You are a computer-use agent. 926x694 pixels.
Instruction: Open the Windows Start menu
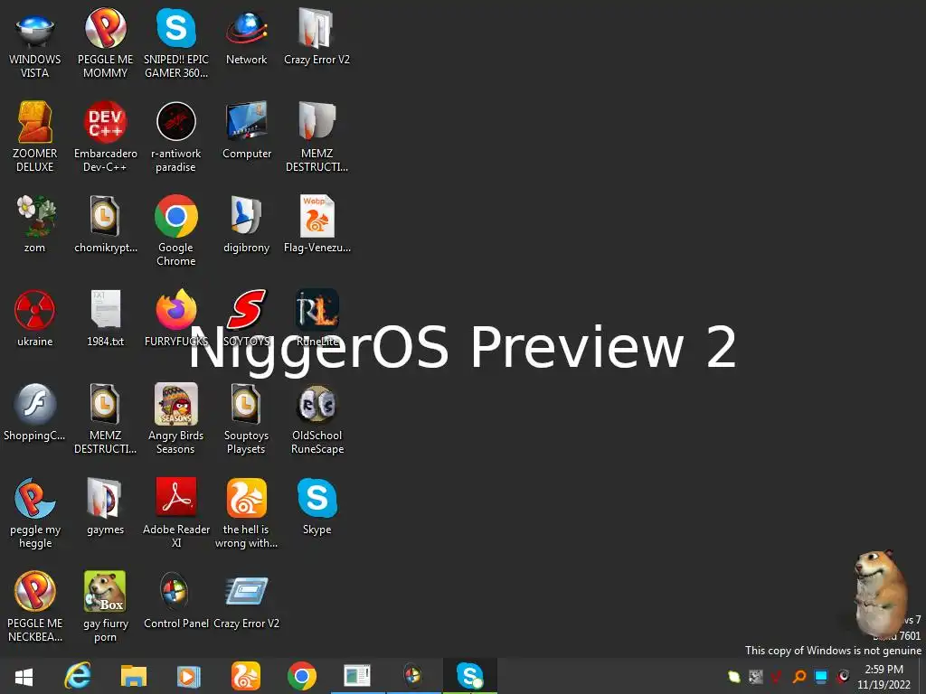[24, 676]
